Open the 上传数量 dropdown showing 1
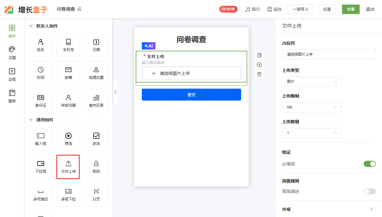This screenshot has width=382, height=217. pos(311,133)
